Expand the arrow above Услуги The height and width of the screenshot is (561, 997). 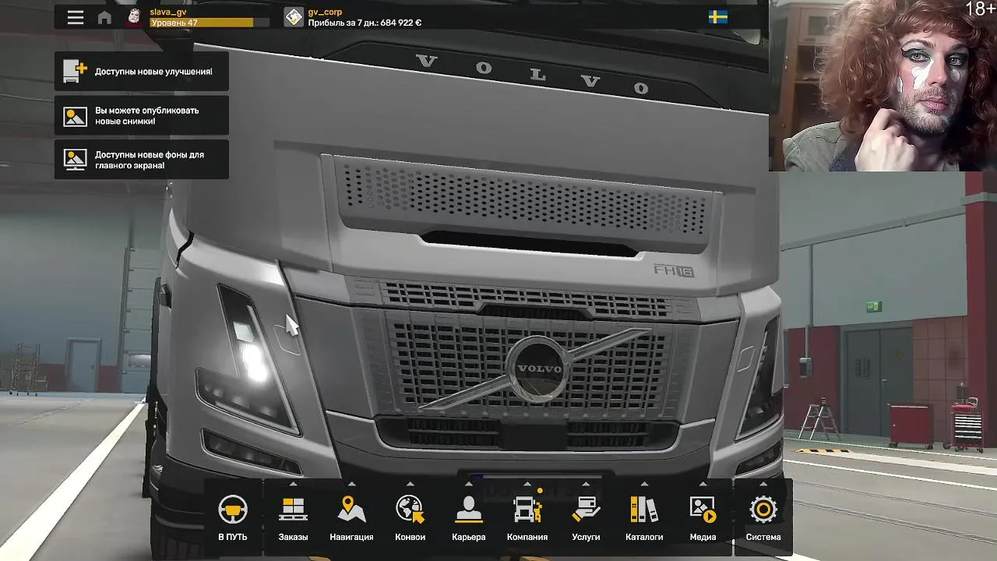coord(586,484)
